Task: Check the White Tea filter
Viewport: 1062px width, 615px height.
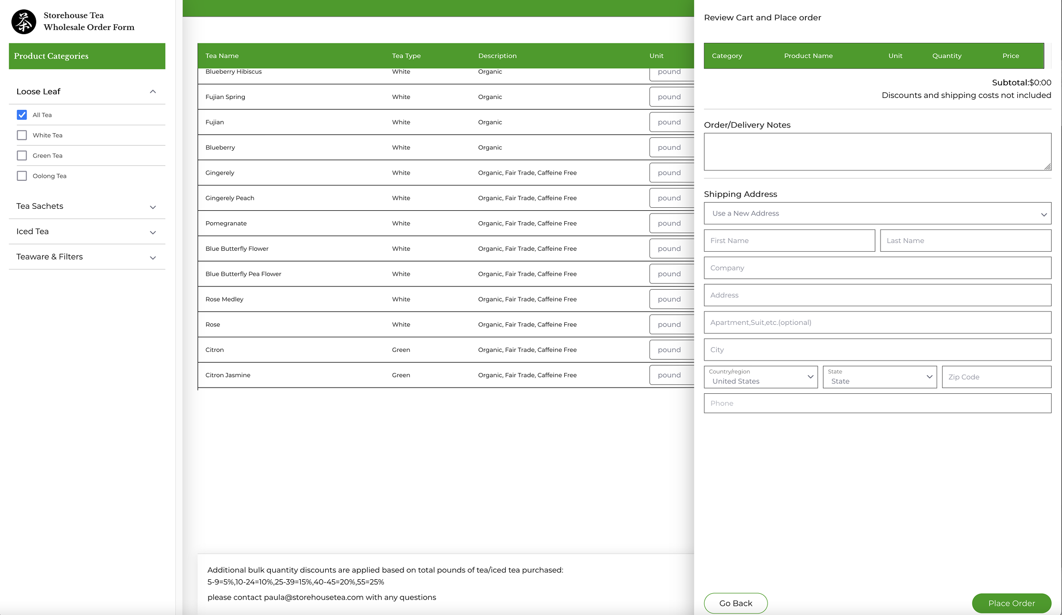Action: pyautogui.click(x=22, y=135)
